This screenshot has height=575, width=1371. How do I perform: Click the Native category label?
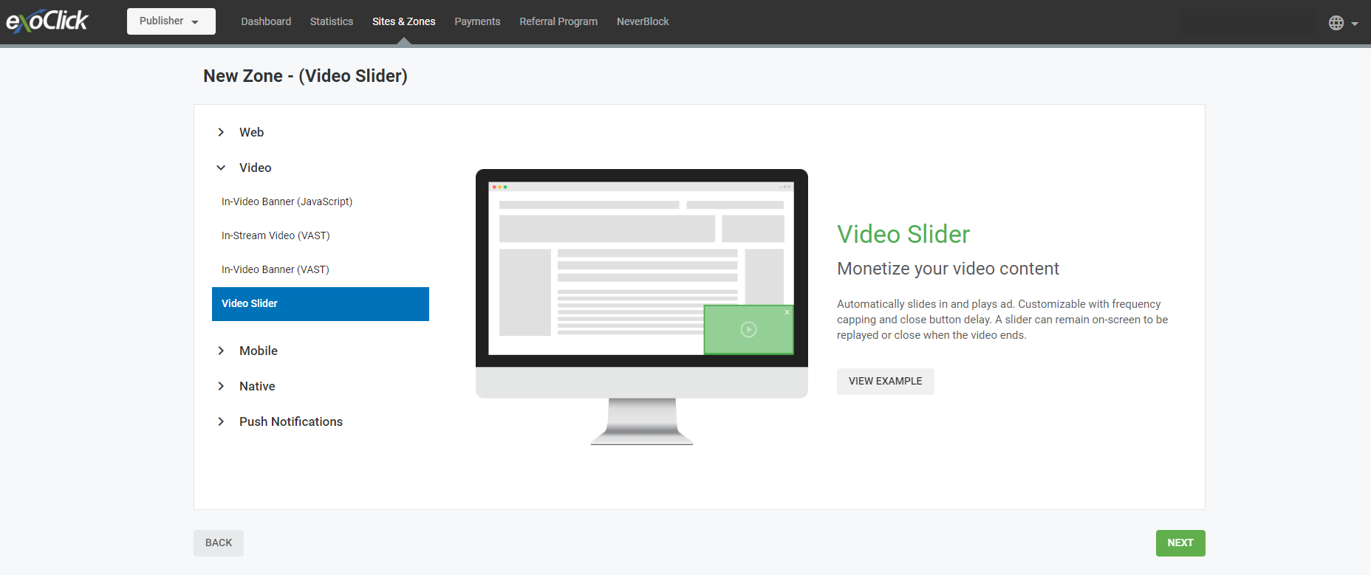[257, 386]
